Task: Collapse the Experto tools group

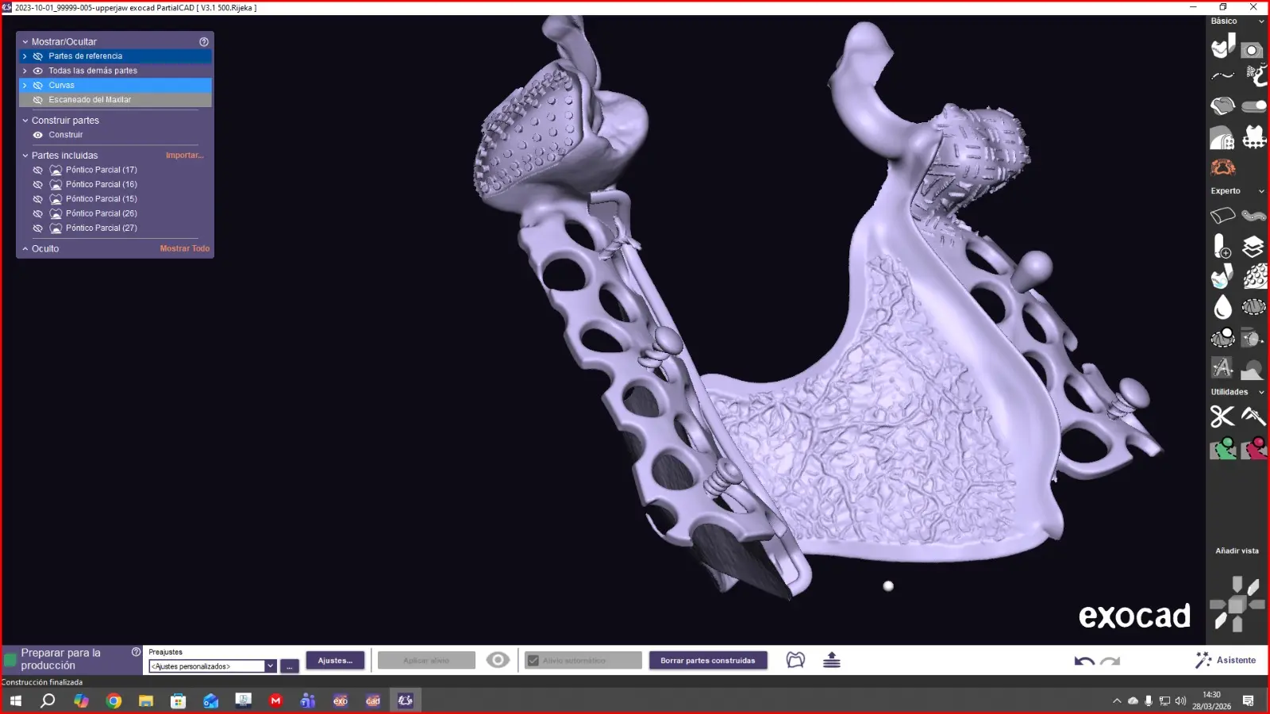Action: point(1261,191)
